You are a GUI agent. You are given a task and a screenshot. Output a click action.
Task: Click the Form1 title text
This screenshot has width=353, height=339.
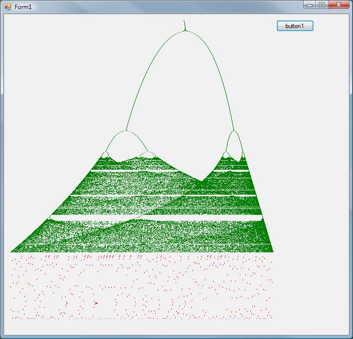point(23,7)
